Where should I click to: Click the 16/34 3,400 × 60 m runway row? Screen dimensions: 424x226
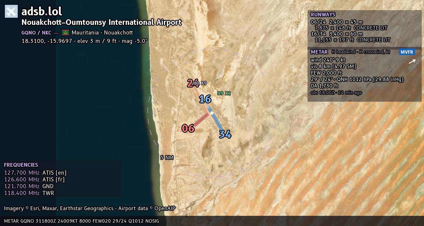tap(336, 34)
